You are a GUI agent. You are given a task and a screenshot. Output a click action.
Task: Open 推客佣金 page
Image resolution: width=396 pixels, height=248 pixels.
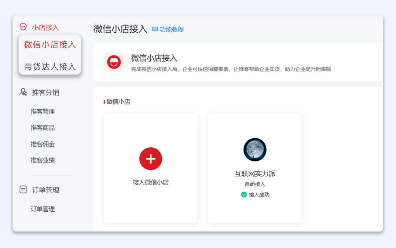pos(43,144)
